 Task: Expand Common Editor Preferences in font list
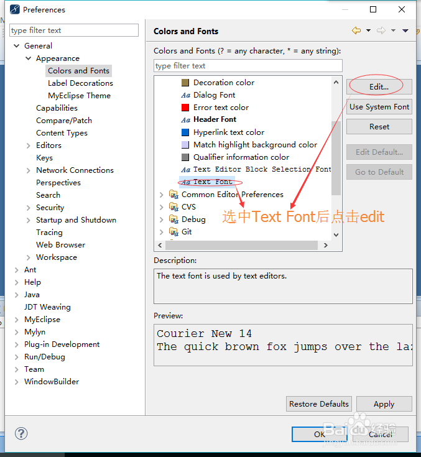(x=161, y=195)
